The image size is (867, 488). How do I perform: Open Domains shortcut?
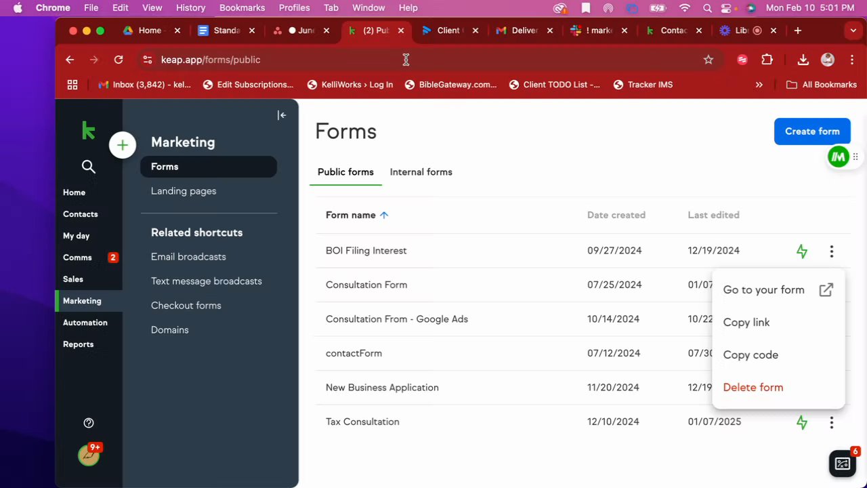click(x=170, y=330)
